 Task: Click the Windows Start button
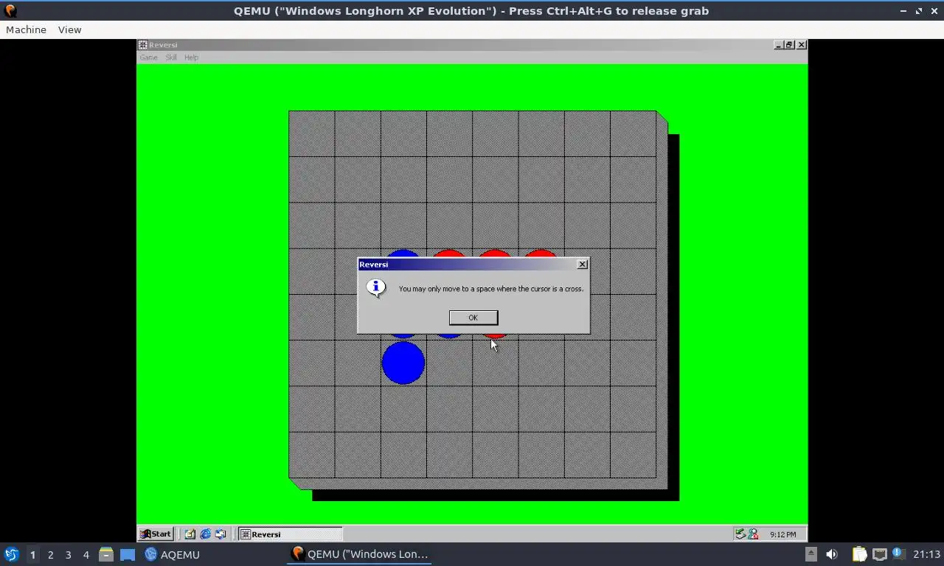[156, 534]
